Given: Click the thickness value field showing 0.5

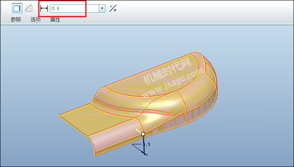Looking at the screenshot, I should coord(74,8).
